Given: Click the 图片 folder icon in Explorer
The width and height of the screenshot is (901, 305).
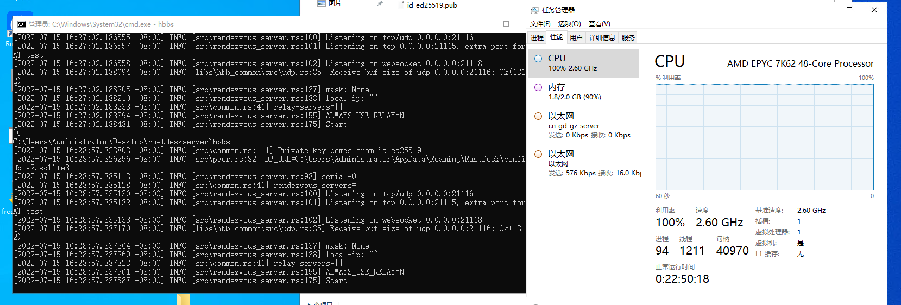Looking at the screenshot, I should [x=322, y=3].
